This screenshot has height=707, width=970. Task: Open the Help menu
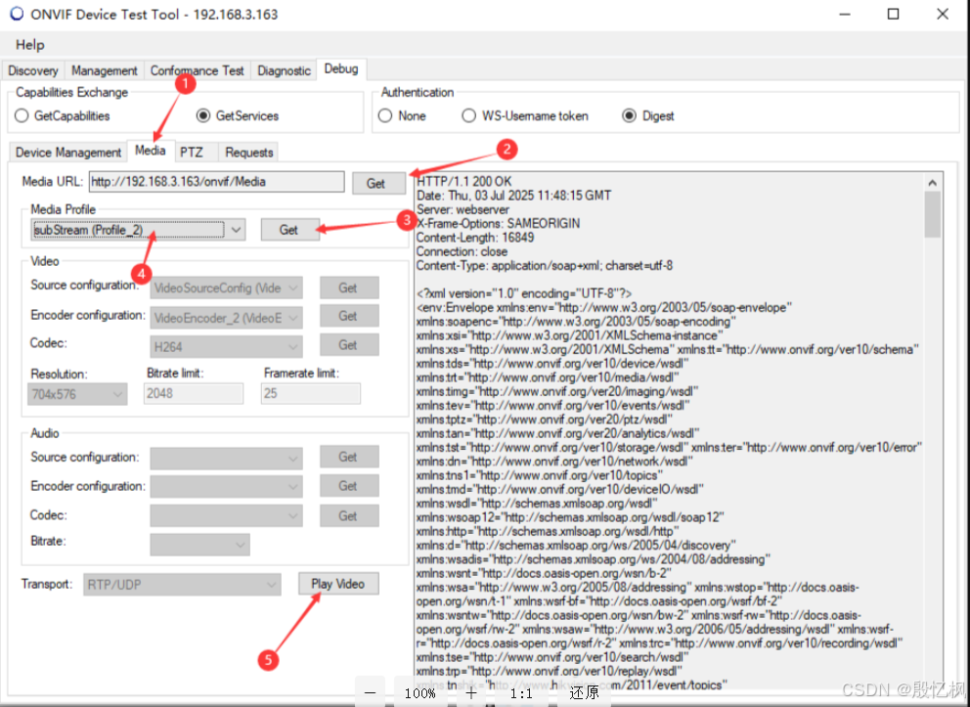point(29,45)
